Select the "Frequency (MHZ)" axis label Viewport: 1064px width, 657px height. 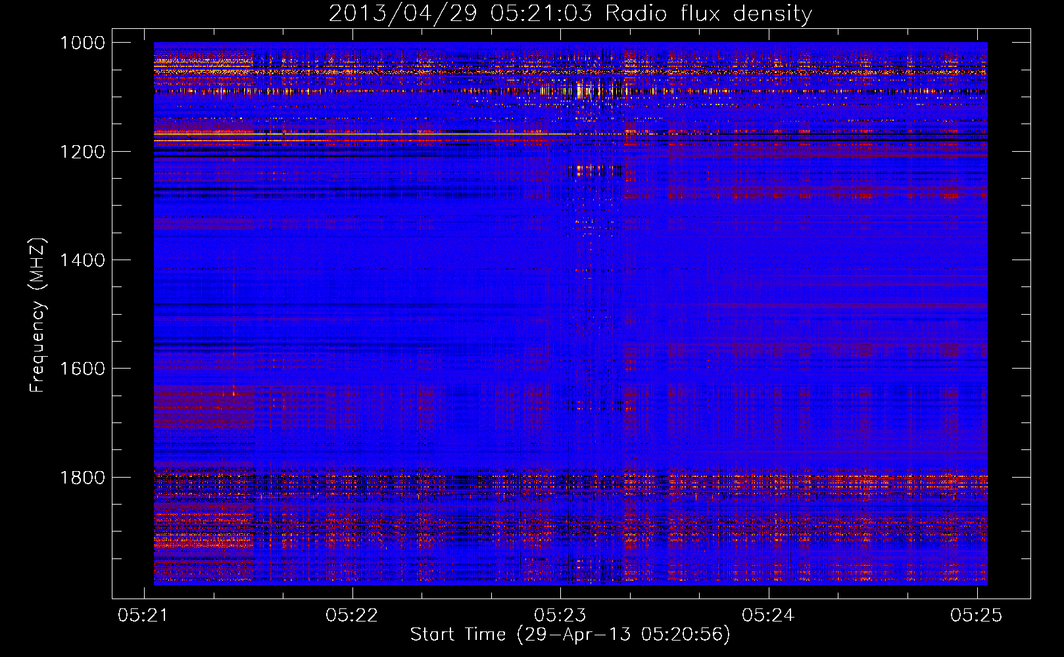37,315
